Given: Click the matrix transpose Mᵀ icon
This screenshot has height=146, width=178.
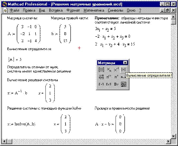Looking at the screenshot, I should click(116, 77).
